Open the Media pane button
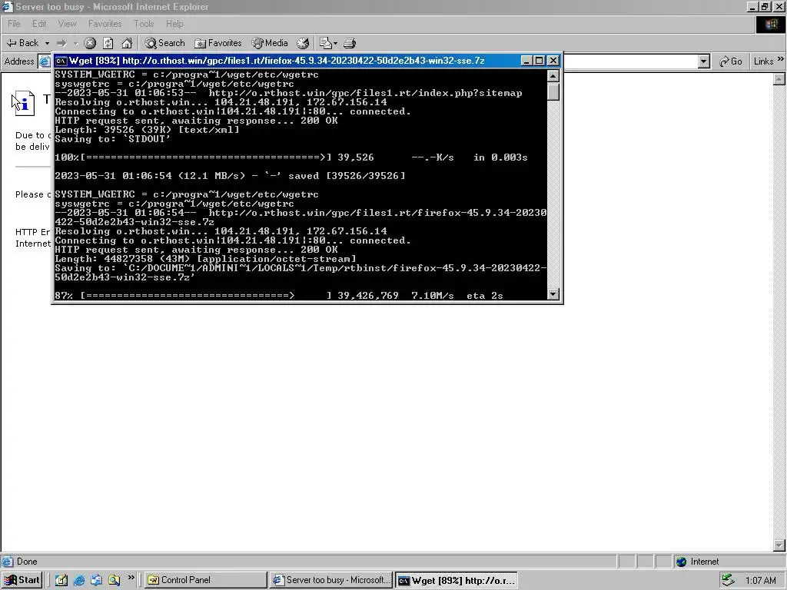 pyautogui.click(x=270, y=43)
